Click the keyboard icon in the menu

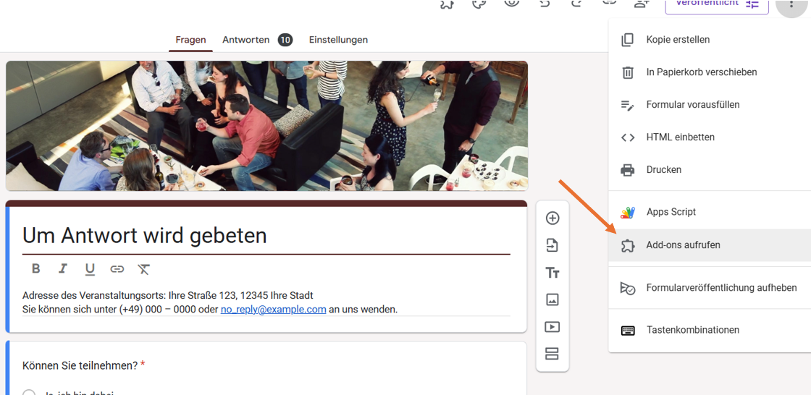tap(628, 330)
